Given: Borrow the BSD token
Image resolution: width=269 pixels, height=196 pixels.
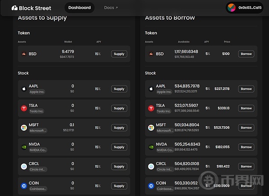Looking at the screenshot, I should (246, 54).
